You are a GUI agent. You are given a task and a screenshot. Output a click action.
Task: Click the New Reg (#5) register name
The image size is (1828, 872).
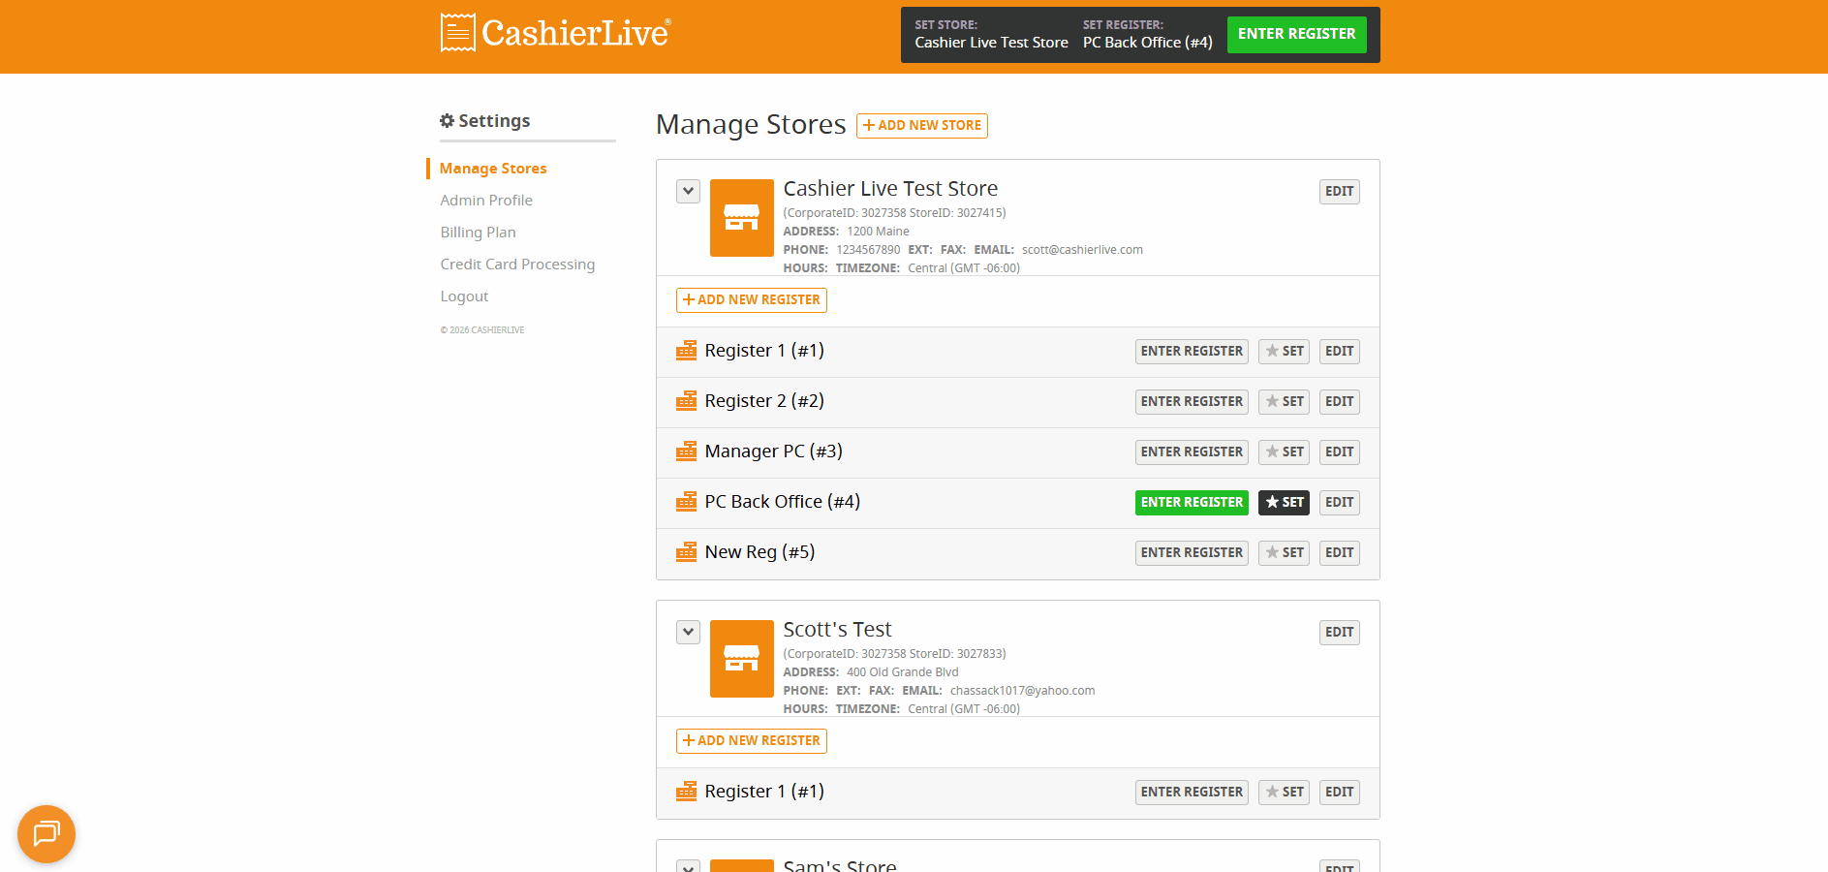[759, 552]
